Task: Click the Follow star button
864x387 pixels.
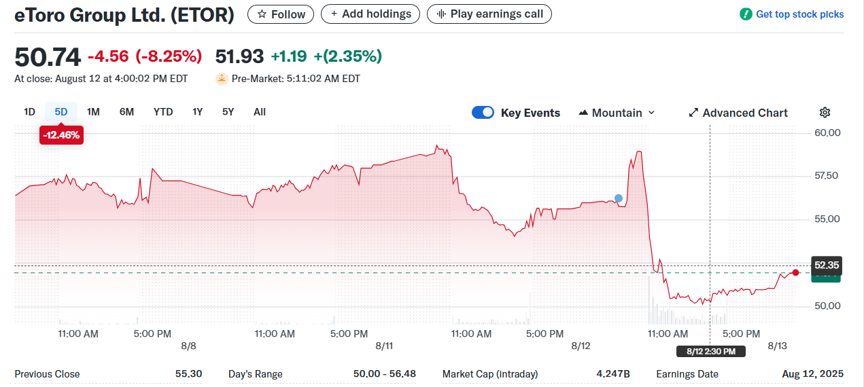Action: point(281,14)
